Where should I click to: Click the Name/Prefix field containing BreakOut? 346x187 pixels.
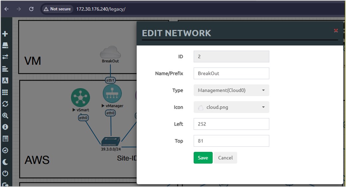click(231, 73)
